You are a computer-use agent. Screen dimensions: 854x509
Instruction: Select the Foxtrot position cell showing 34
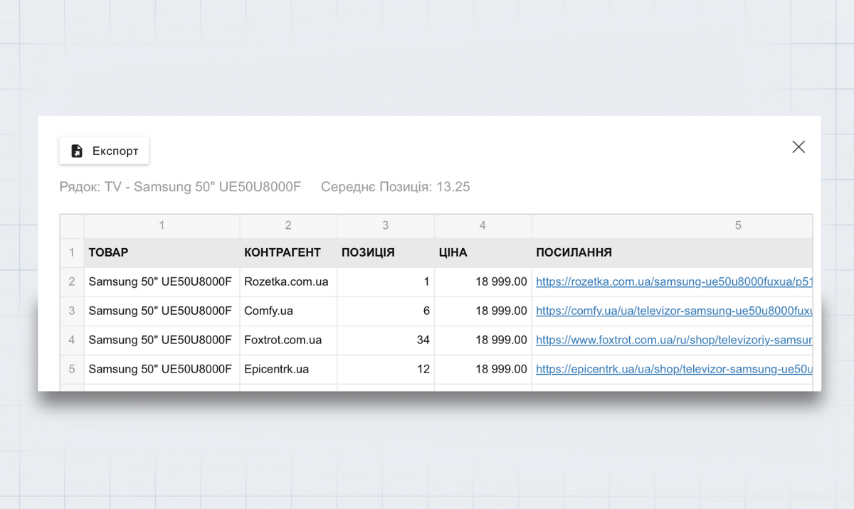[x=385, y=340]
